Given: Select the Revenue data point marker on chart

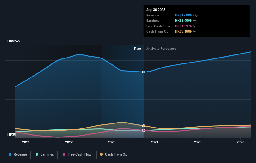Looking at the screenshot, I should pos(144,72).
